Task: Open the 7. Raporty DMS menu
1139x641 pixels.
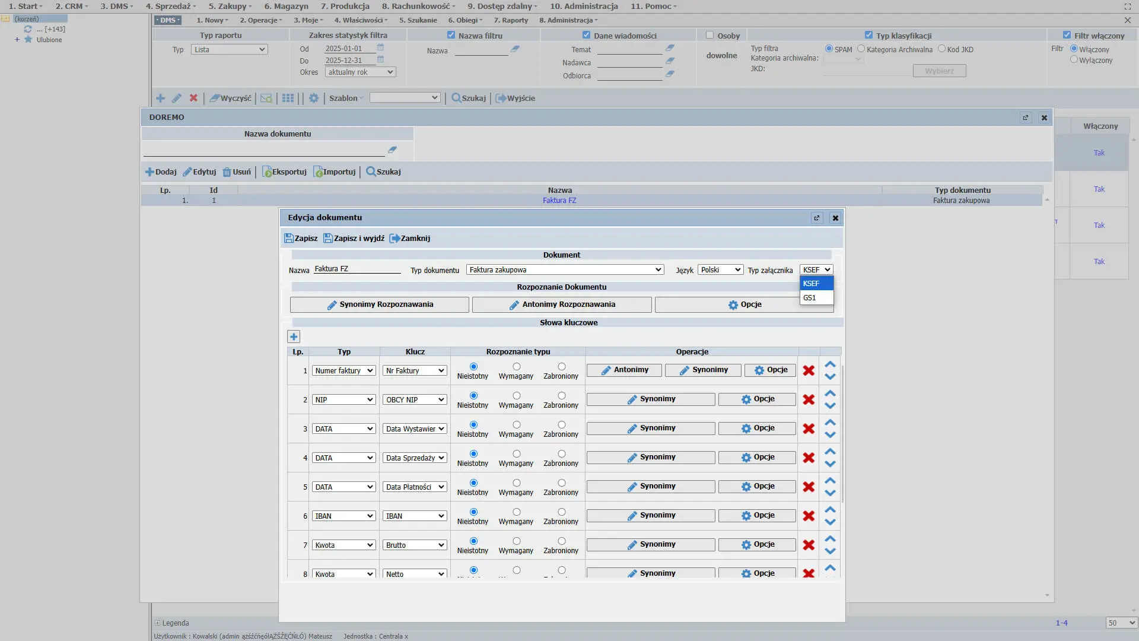Action: pyautogui.click(x=511, y=20)
